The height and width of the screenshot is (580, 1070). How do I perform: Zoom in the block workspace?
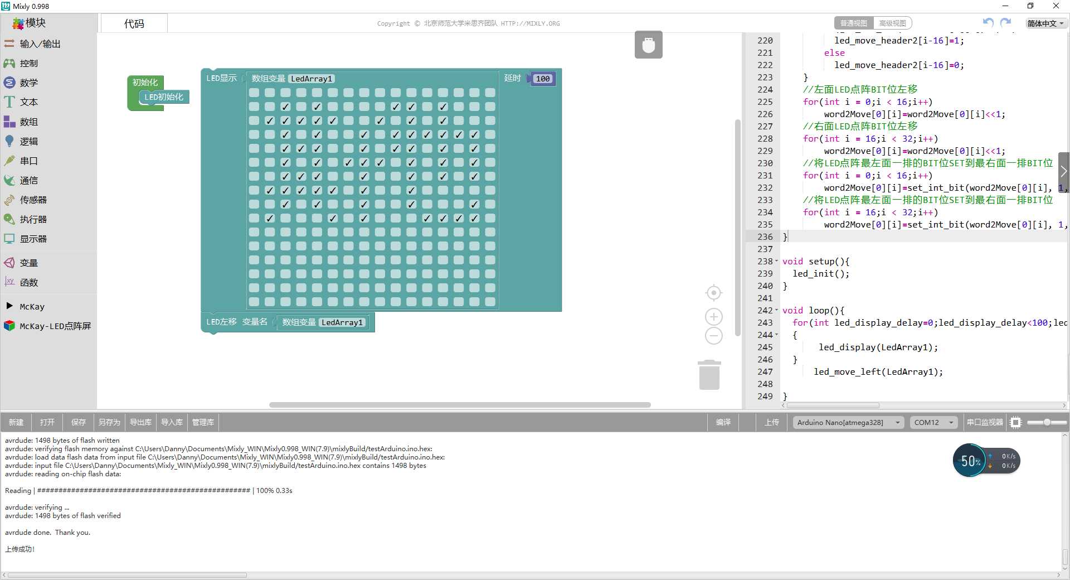tap(714, 317)
